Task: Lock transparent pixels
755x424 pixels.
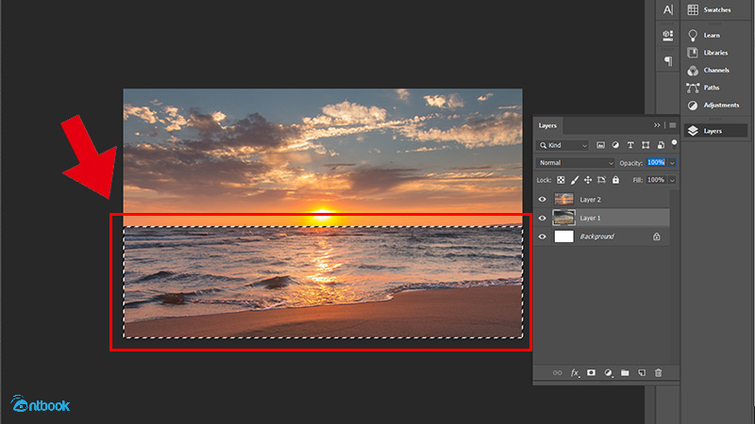Action: 561,180
